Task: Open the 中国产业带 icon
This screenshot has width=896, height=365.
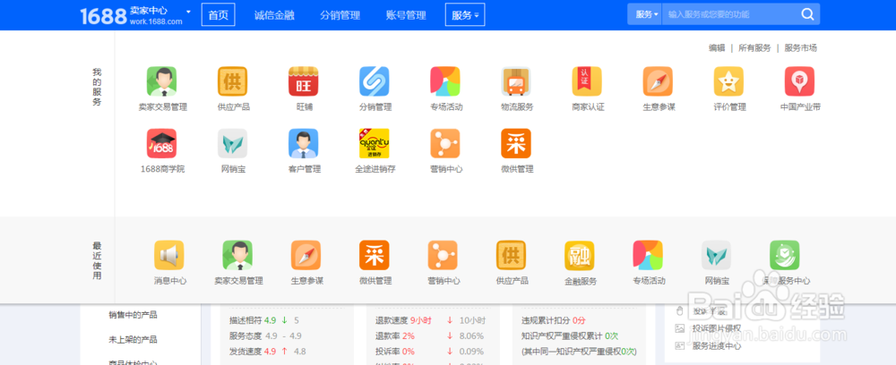Action: [x=799, y=81]
